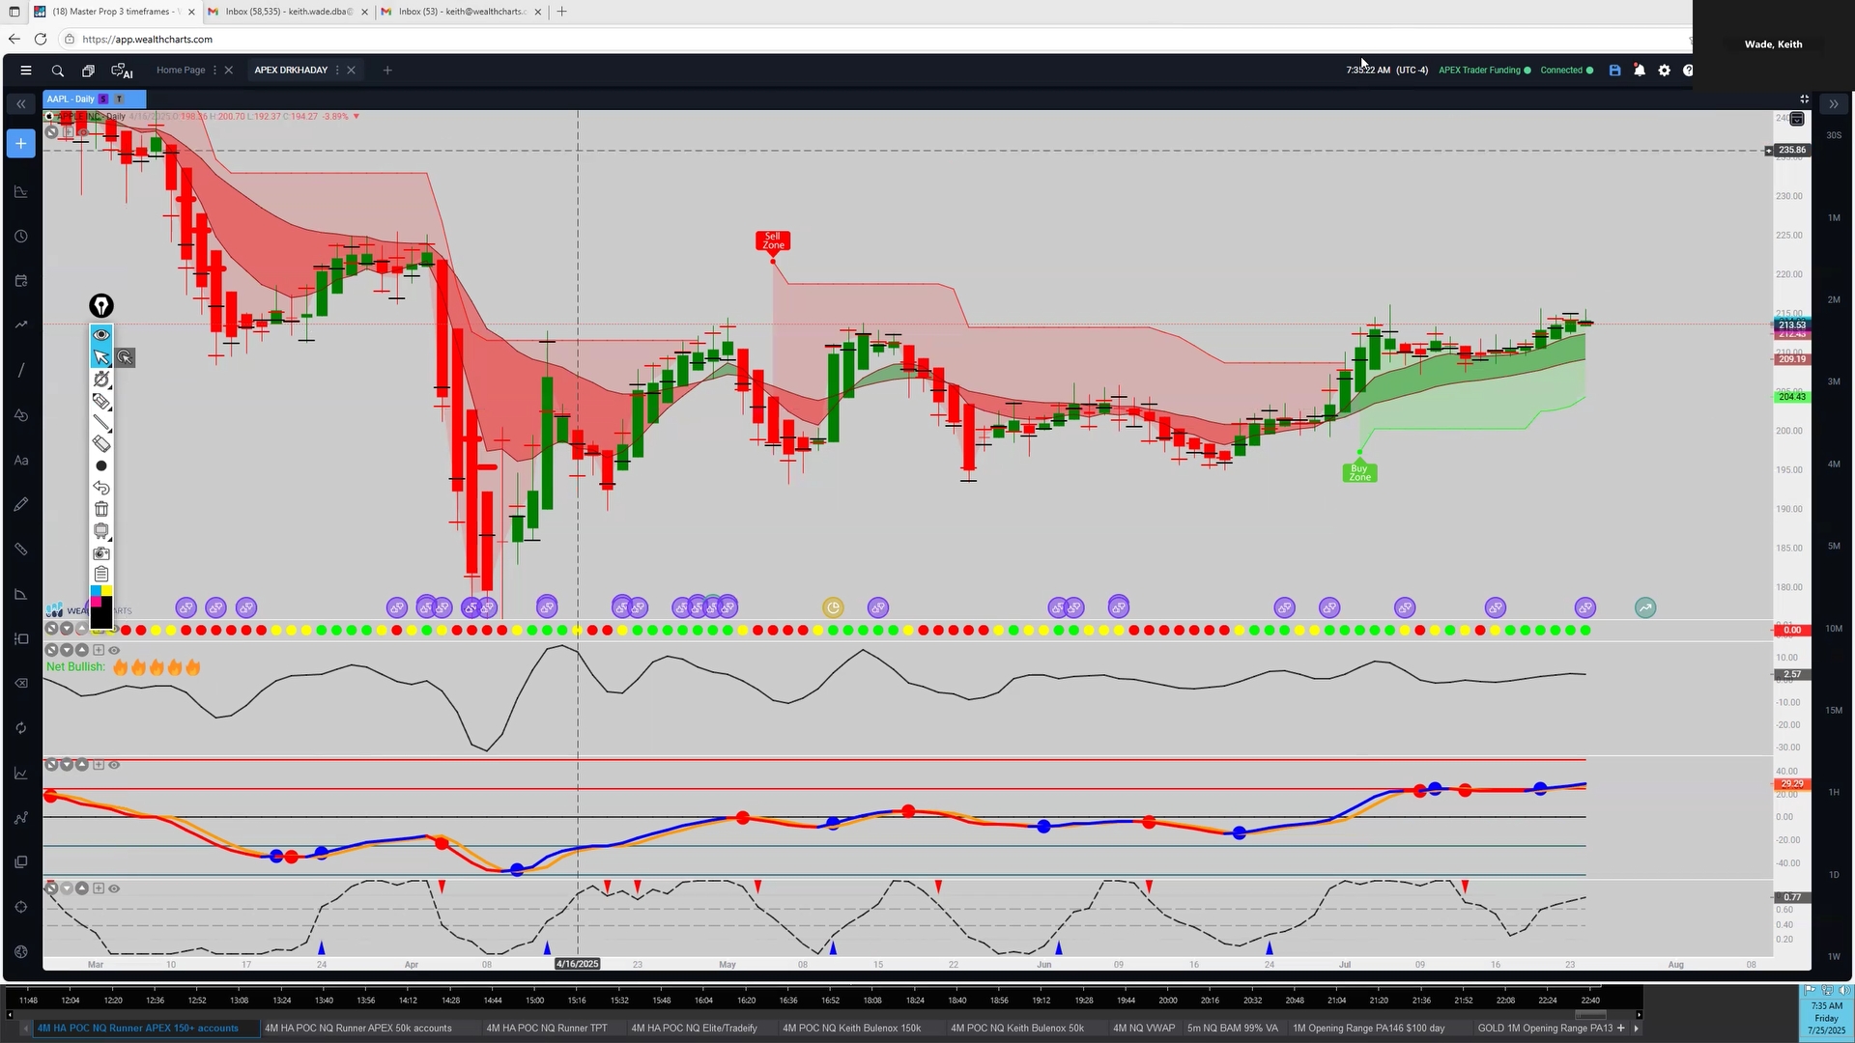The image size is (1855, 1043).
Task: Open 5m NQ BAM 99% VA tab
Action: point(1232,1028)
